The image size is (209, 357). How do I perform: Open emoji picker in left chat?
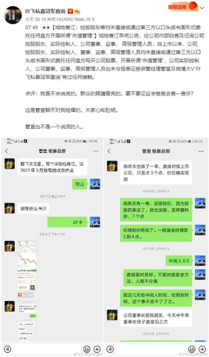[x=87, y=349]
